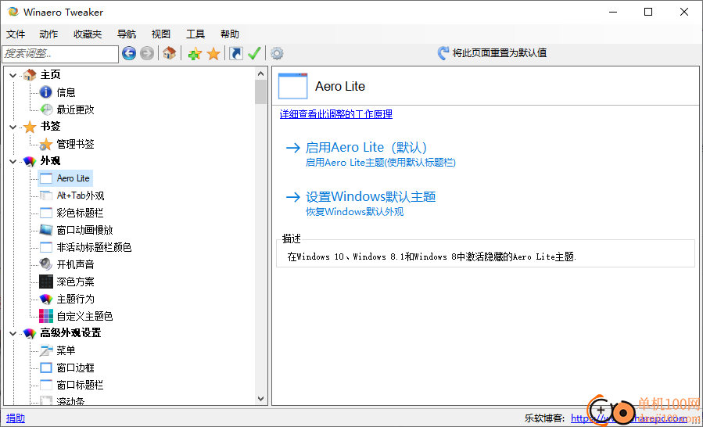Click the 启用Aero Lite主题(使用默认标题栏) subtitle
The width and height of the screenshot is (703, 427).
381,163
